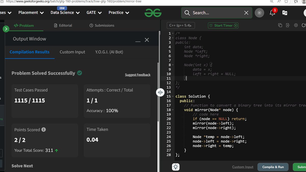Toggle the light/dark theme sun button

tap(259, 13)
